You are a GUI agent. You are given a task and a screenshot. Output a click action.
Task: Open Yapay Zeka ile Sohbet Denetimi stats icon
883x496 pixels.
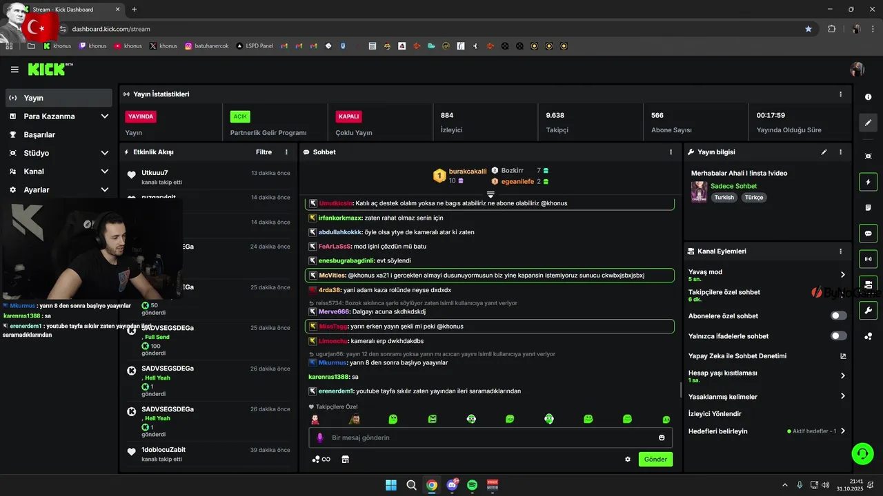(842, 356)
